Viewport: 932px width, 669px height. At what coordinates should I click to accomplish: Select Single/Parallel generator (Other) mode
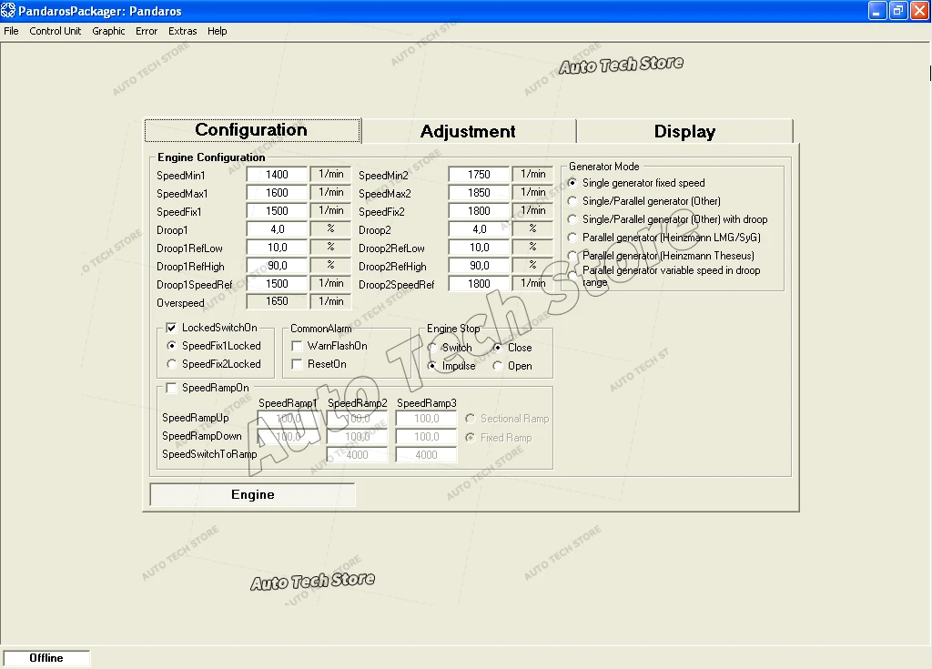click(x=572, y=201)
